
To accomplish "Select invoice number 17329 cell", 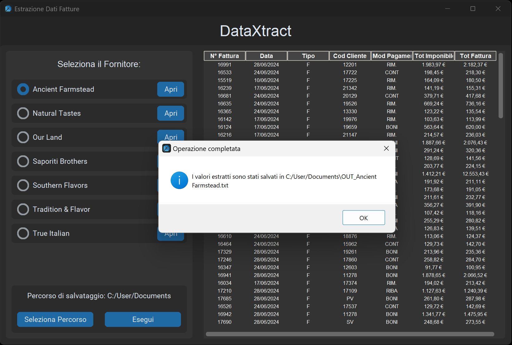I will [x=225, y=252].
